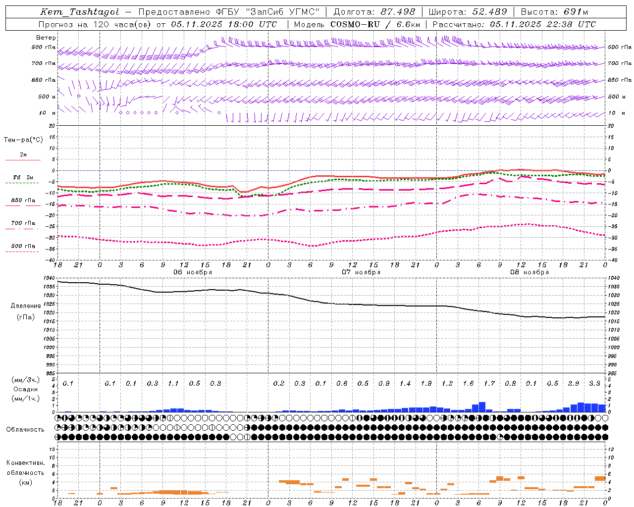Click the station height 691м
This screenshot has width=634, height=507.
point(576,12)
